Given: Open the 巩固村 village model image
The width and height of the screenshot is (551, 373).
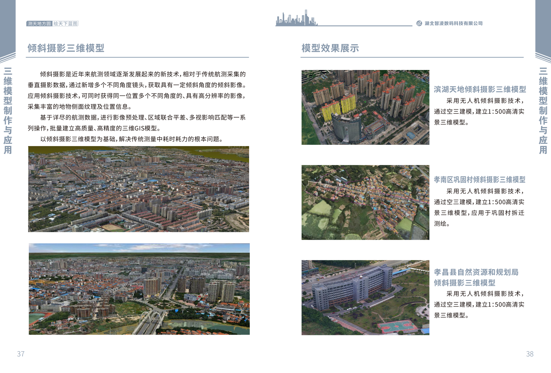Looking at the screenshot, I should [x=365, y=202].
